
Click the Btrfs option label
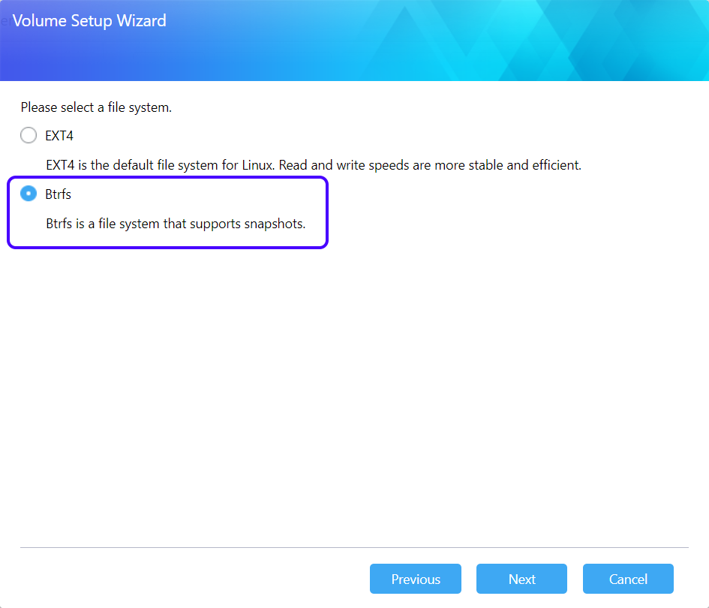pyautogui.click(x=59, y=194)
